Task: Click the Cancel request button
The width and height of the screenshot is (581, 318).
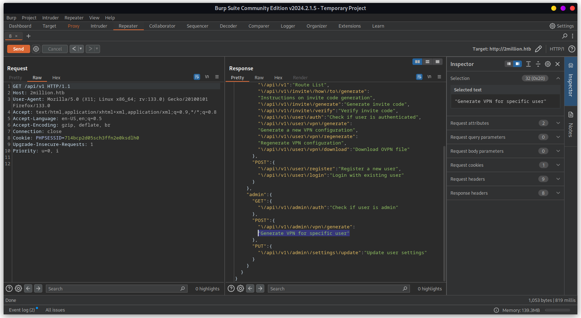Action: (55, 49)
